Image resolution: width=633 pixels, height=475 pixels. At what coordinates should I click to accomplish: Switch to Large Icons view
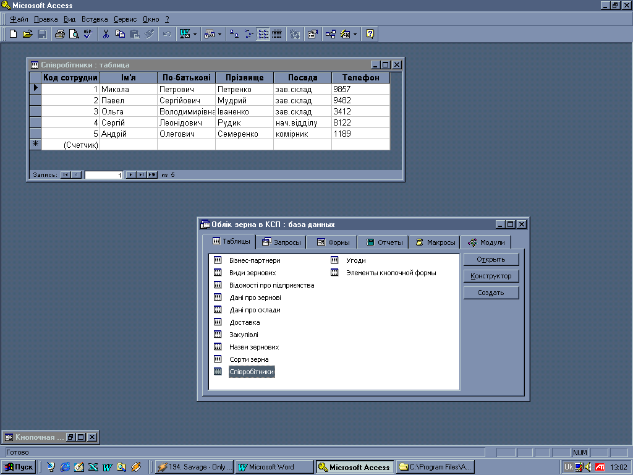tap(235, 34)
